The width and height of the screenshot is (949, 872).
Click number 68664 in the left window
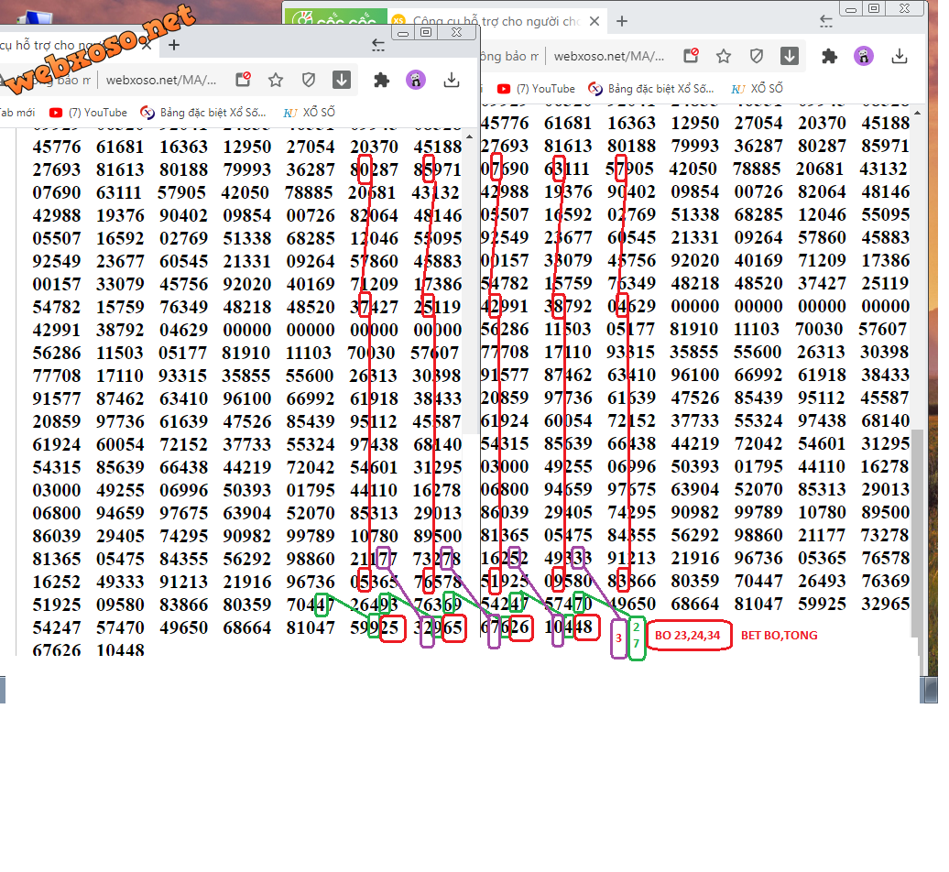coord(247,627)
